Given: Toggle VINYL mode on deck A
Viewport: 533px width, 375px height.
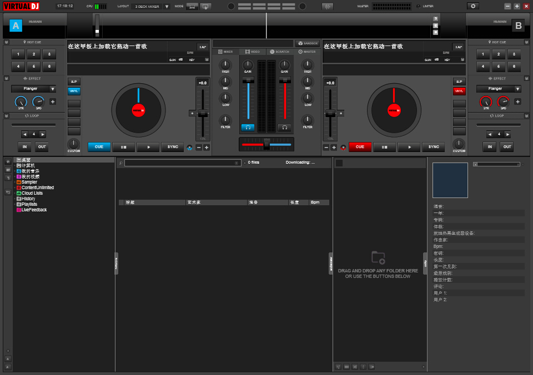Looking at the screenshot, I should point(74,91).
